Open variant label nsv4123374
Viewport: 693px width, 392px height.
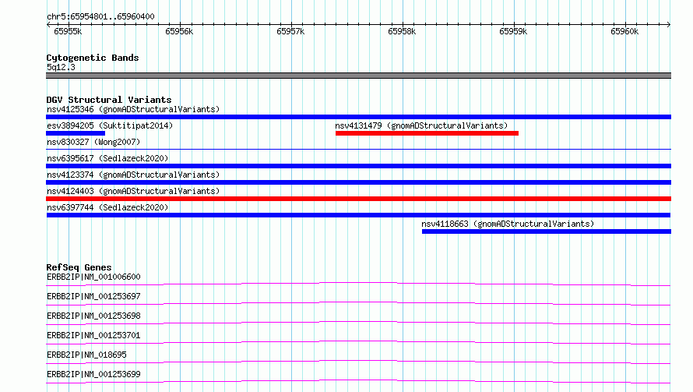point(133,175)
